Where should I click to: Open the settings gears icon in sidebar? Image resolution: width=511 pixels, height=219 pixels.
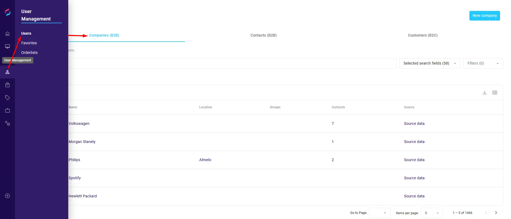click(7, 123)
